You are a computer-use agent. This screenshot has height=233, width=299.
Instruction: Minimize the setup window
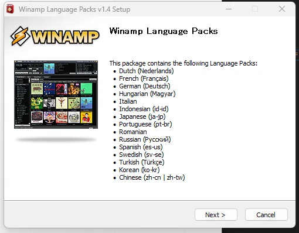[x=229, y=9]
